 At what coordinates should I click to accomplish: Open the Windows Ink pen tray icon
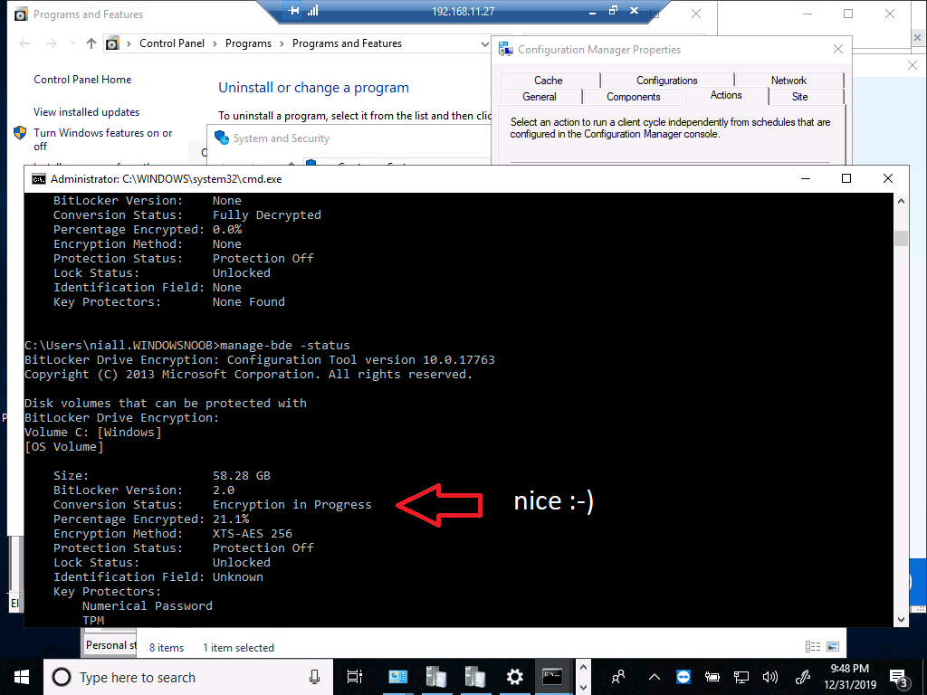coord(803,677)
